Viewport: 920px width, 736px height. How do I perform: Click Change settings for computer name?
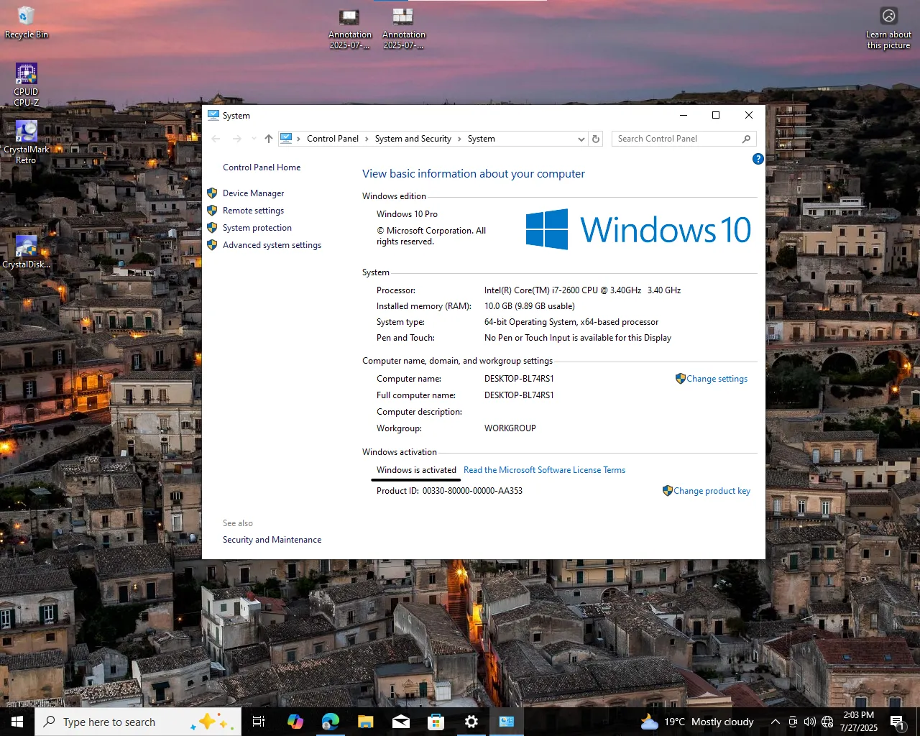(716, 379)
